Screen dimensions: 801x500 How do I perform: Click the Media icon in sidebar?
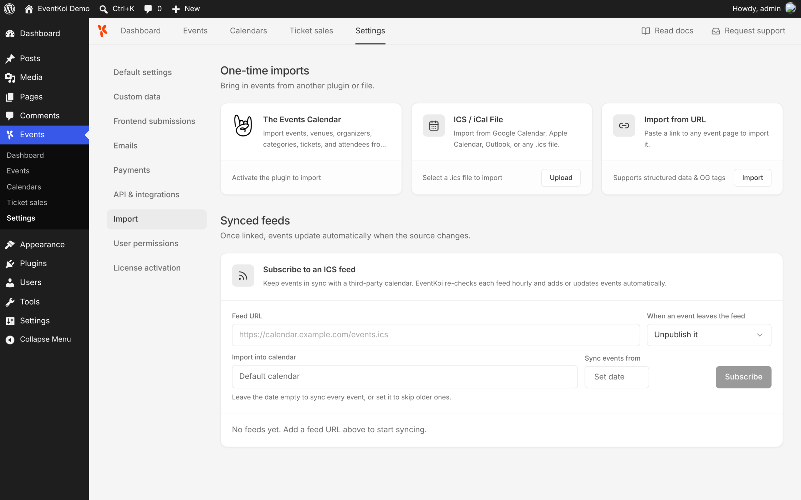point(10,77)
